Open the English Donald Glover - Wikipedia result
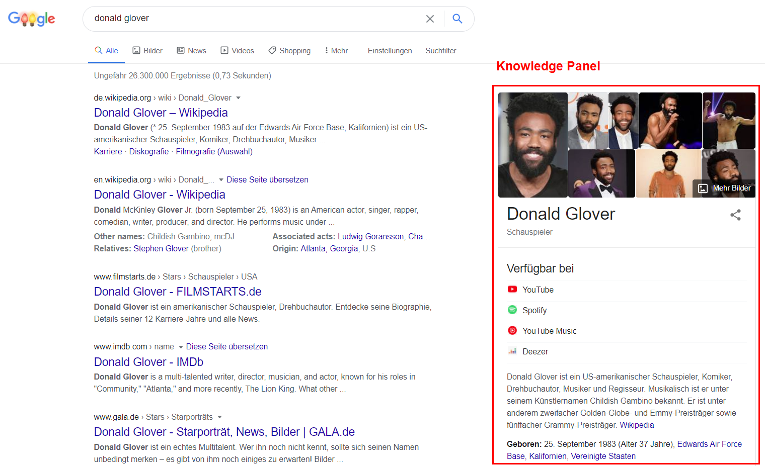 (160, 195)
